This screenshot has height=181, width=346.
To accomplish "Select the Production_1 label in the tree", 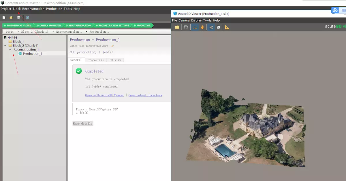I will click(33, 53).
